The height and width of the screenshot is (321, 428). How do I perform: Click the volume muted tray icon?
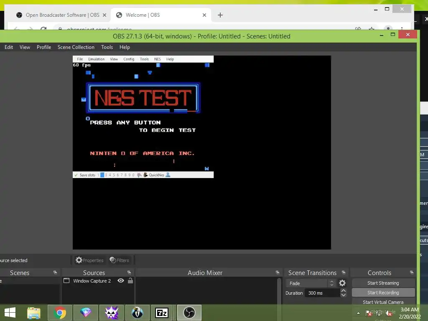point(389,313)
